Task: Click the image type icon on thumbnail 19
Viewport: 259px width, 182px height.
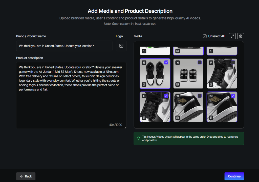Action: tap(177, 118)
